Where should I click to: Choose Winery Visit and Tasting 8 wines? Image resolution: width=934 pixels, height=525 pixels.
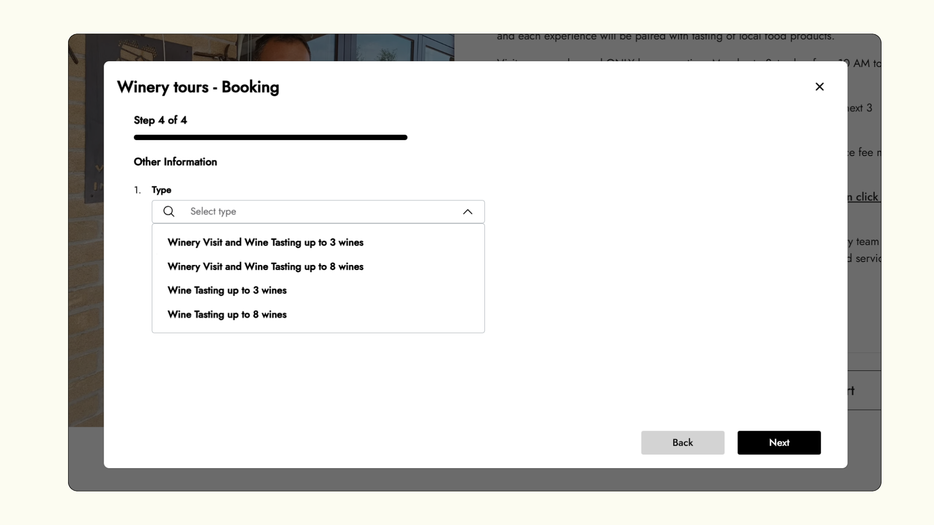[266, 266]
